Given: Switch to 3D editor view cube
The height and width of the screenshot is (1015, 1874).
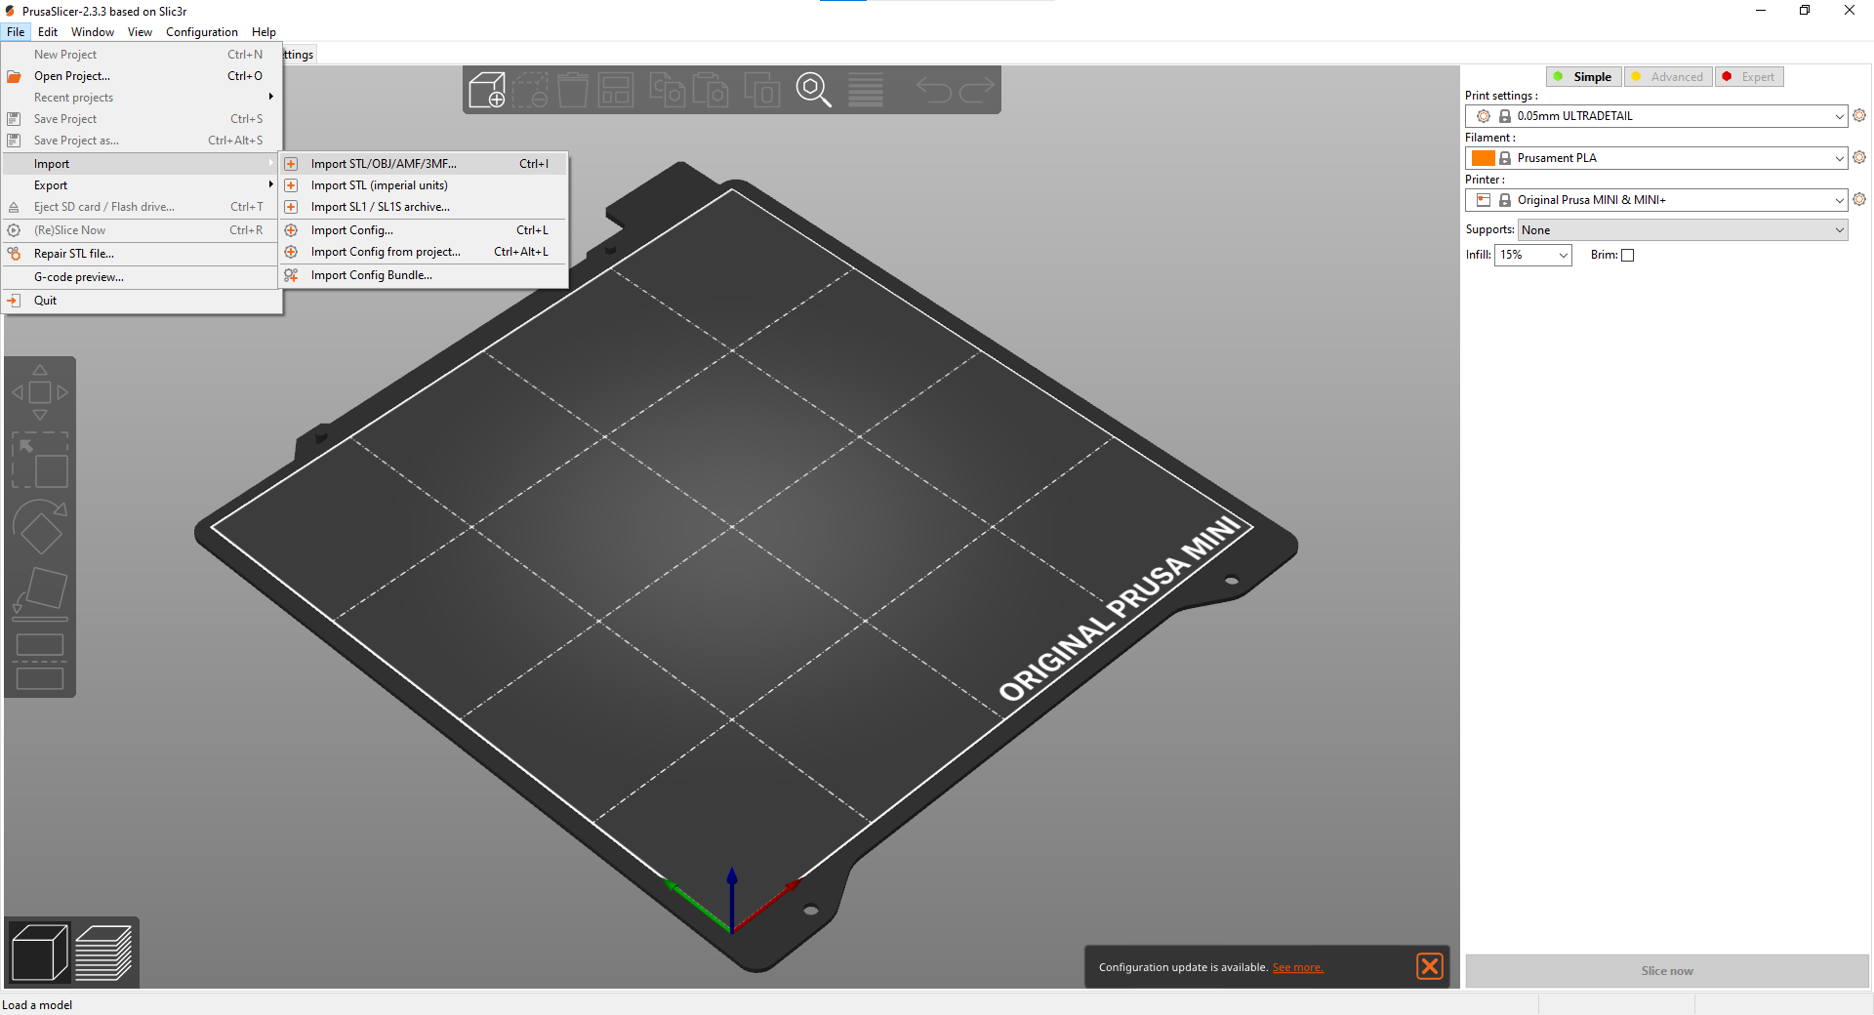Looking at the screenshot, I should [39, 953].
